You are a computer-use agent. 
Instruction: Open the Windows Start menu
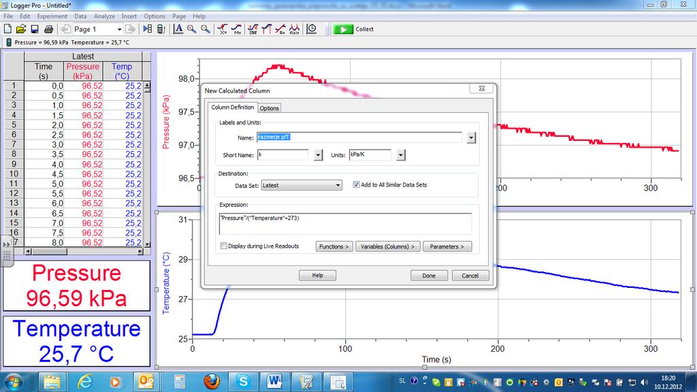point(12,382)
